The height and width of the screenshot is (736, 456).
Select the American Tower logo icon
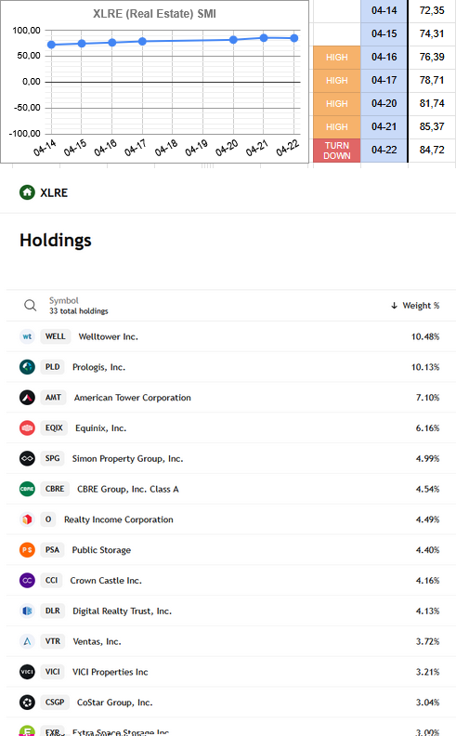point(27,398)
